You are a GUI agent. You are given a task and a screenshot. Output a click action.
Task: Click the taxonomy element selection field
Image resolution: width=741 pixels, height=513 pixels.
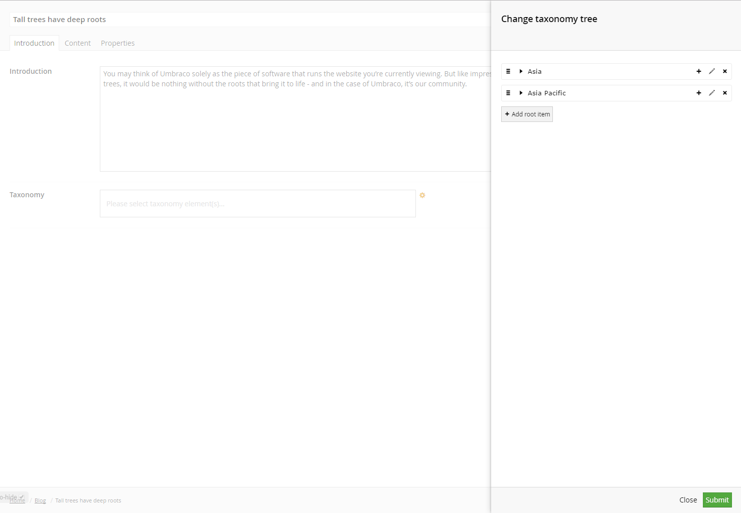(x=258, y=203)
